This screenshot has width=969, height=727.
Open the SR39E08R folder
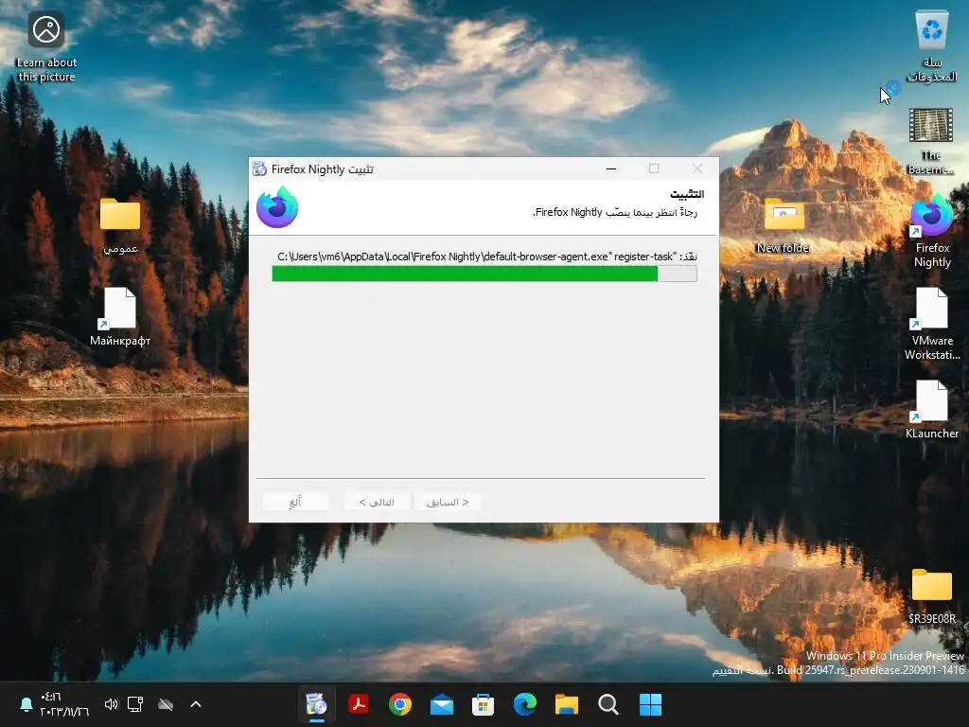(x=932, y=596)
